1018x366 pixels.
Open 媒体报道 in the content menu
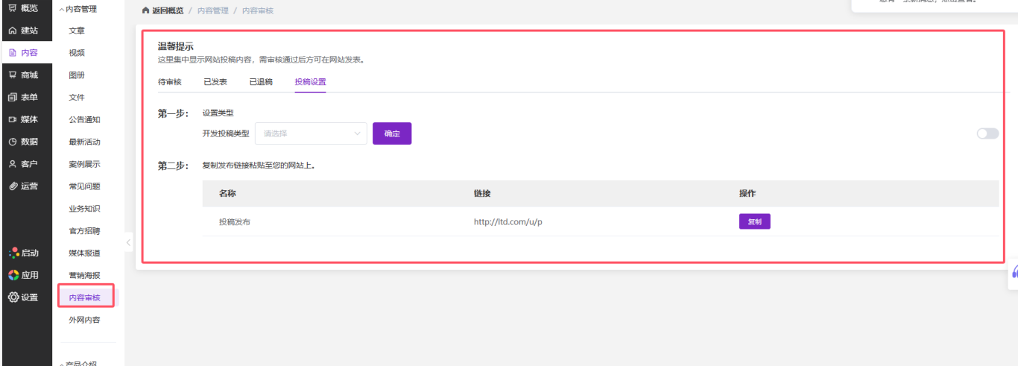pyautogui.click(x=84, y=253)
